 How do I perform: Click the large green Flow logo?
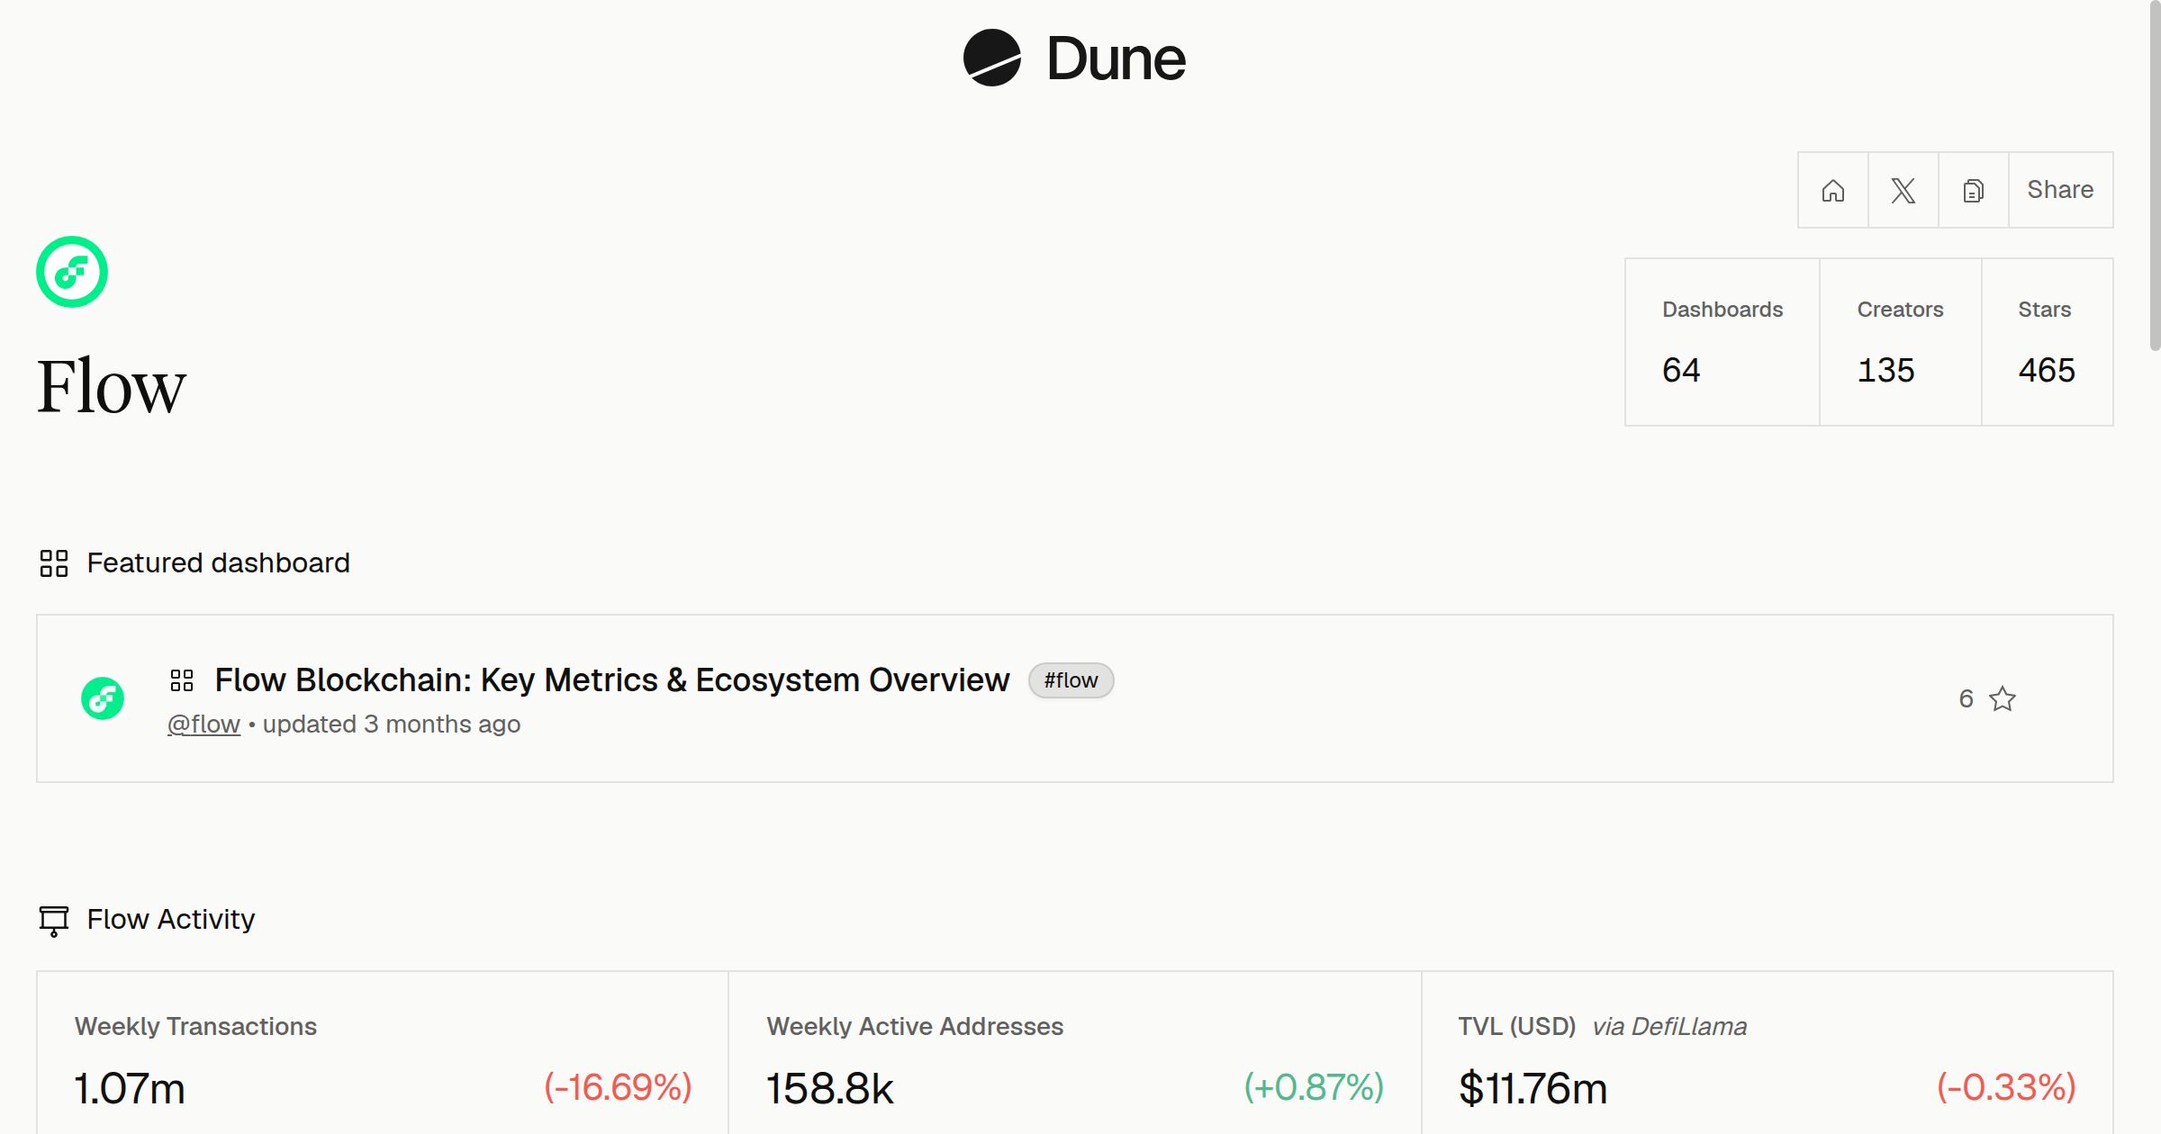72,272
